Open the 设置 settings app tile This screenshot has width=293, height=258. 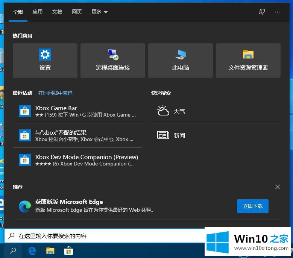pyautogui.click(x=45, y=61)
